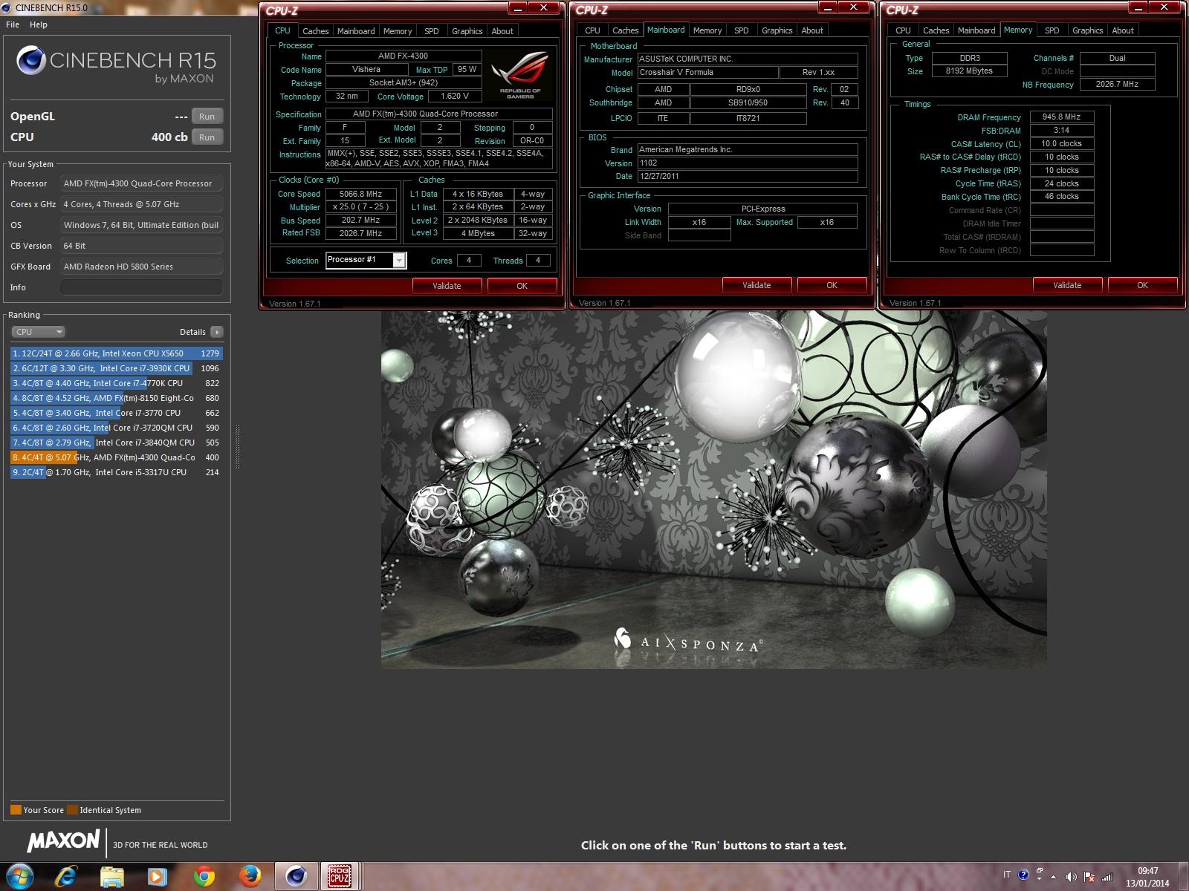Select ranking row Intel Core i7-4770K
The height and width of the screenshot is (891, 1189).
[117, 383]
